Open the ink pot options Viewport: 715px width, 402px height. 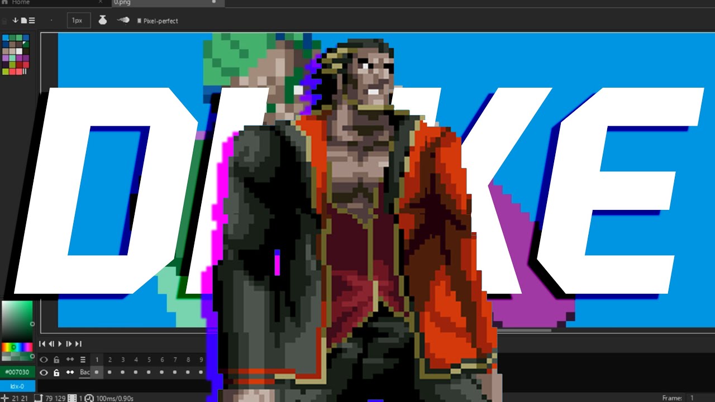(102, 20)
